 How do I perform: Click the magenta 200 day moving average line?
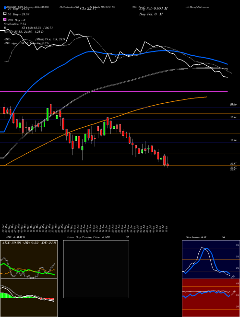coord(114,92)
